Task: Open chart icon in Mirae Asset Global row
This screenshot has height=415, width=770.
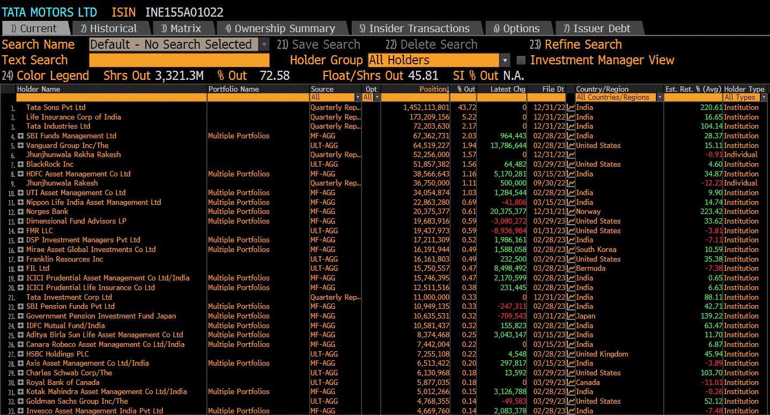Action: coord(571,250)
